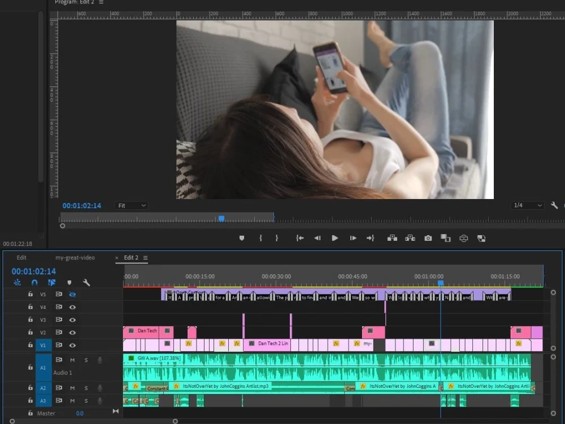Mute the A1 audio track
Image resolution: width=565 pixels, height=424 pixels.
tap(72, 360)
